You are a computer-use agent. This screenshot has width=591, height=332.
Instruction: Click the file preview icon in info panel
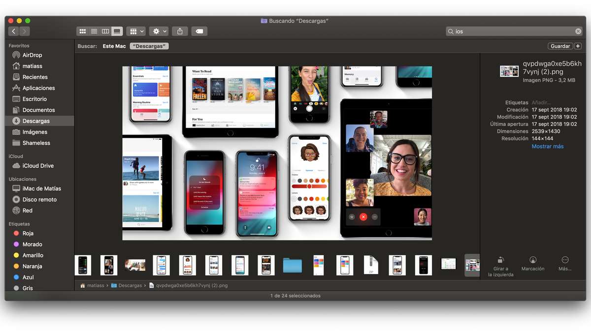[509, 71]
